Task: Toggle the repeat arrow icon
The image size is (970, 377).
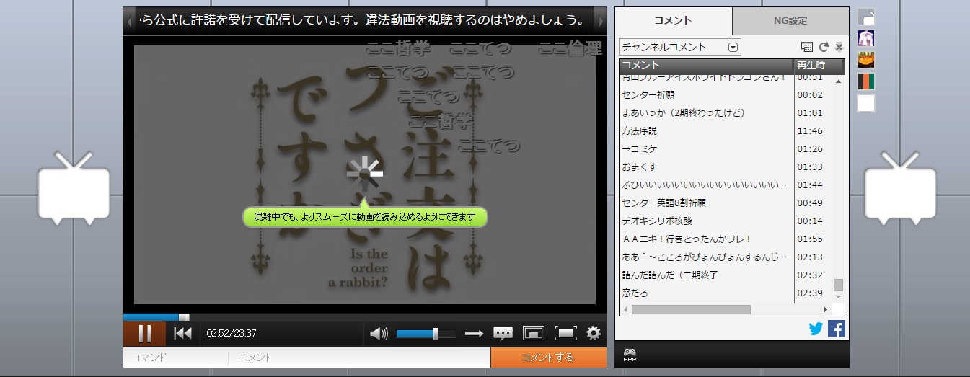Action: (474, 334)
